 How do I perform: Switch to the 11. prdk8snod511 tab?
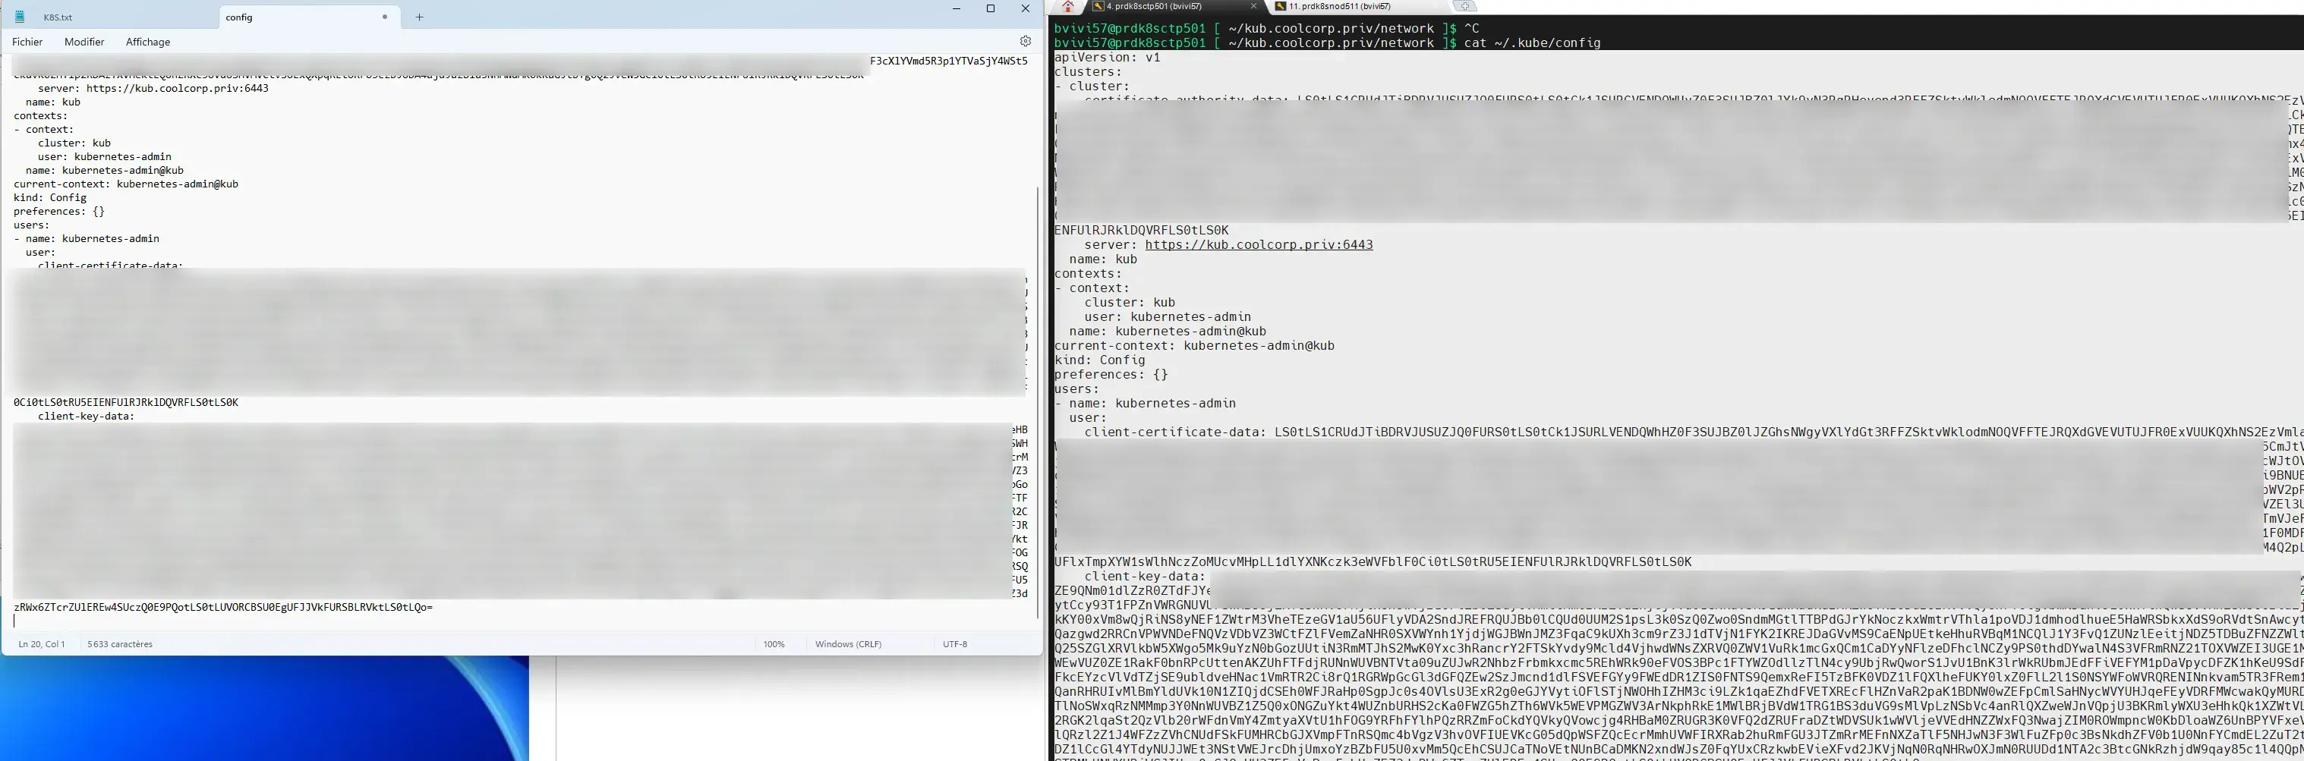pyautogui.click(x=1340, y=6)
